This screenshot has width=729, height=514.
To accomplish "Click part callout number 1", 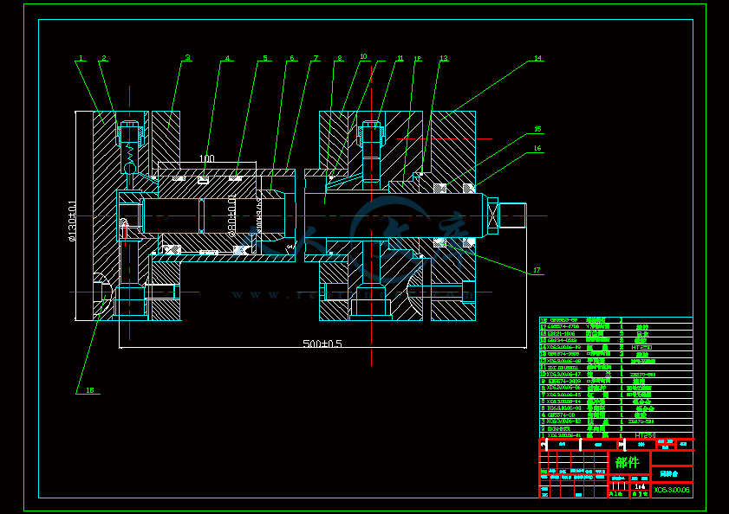I will 81,58.
